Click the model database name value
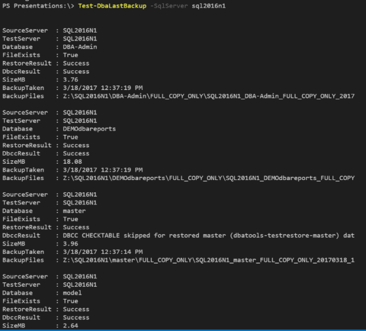366x331 pixels. click(74, 293)
